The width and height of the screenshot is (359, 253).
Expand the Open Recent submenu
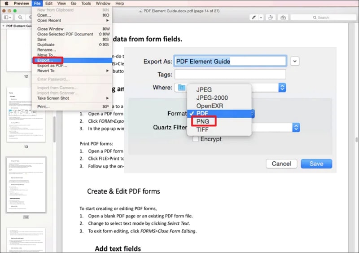72,20
